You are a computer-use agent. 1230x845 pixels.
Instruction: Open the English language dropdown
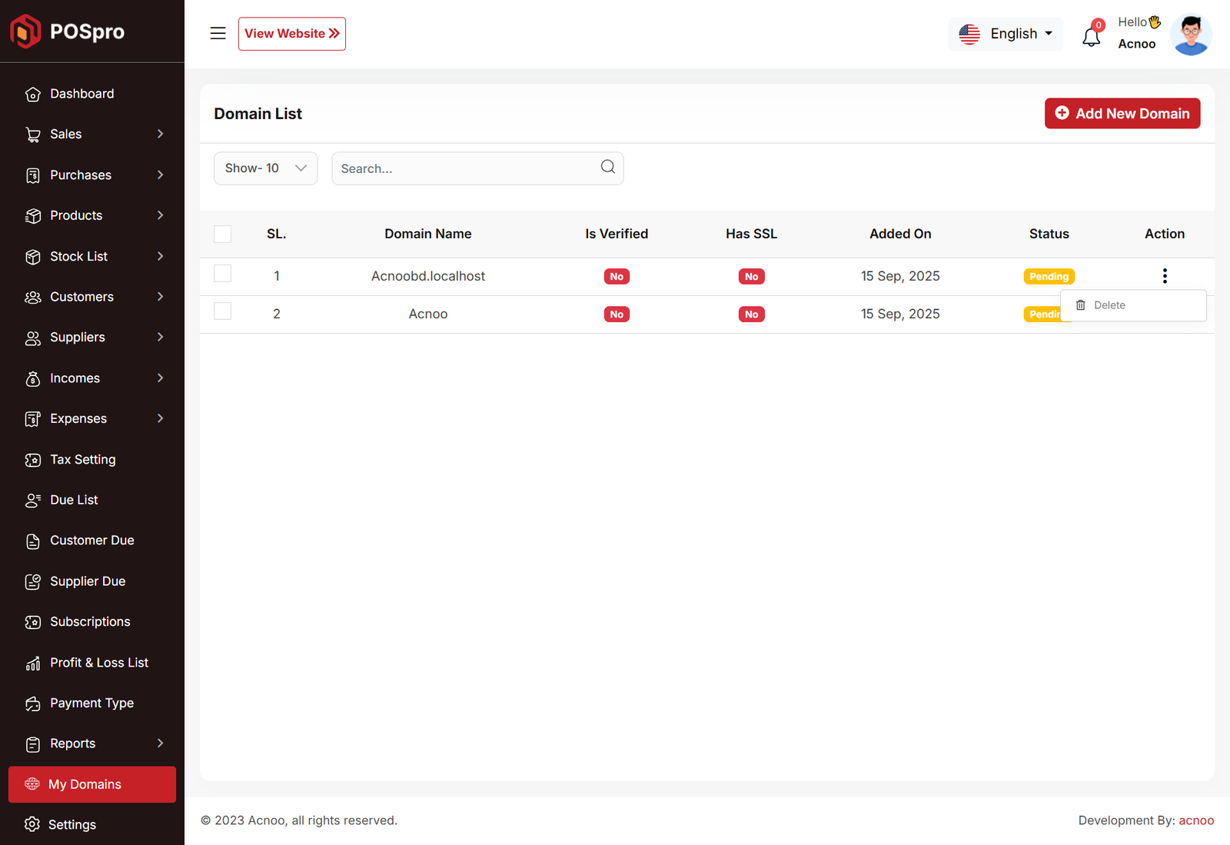point(1006,34)
